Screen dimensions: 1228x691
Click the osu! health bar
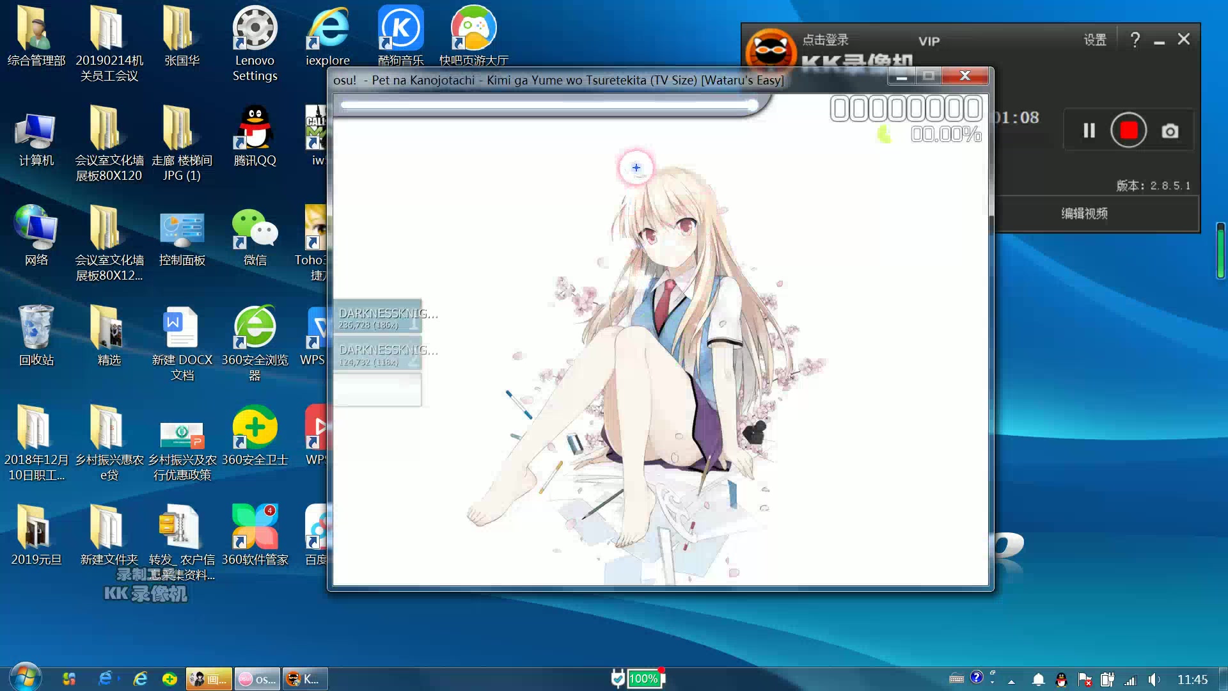point(550,106)
